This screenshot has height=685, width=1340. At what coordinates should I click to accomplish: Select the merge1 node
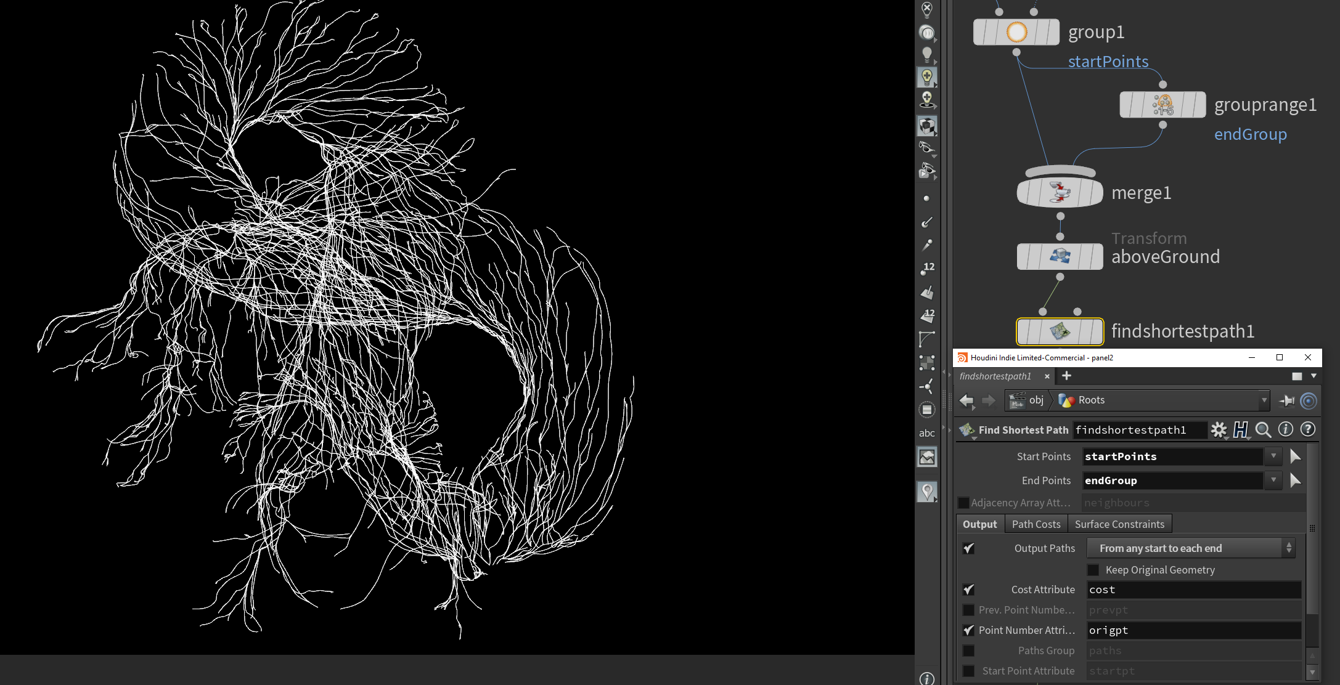pyautogui.click(x=1060, y=193)
